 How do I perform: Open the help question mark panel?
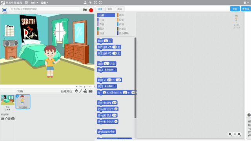[249, 115]
